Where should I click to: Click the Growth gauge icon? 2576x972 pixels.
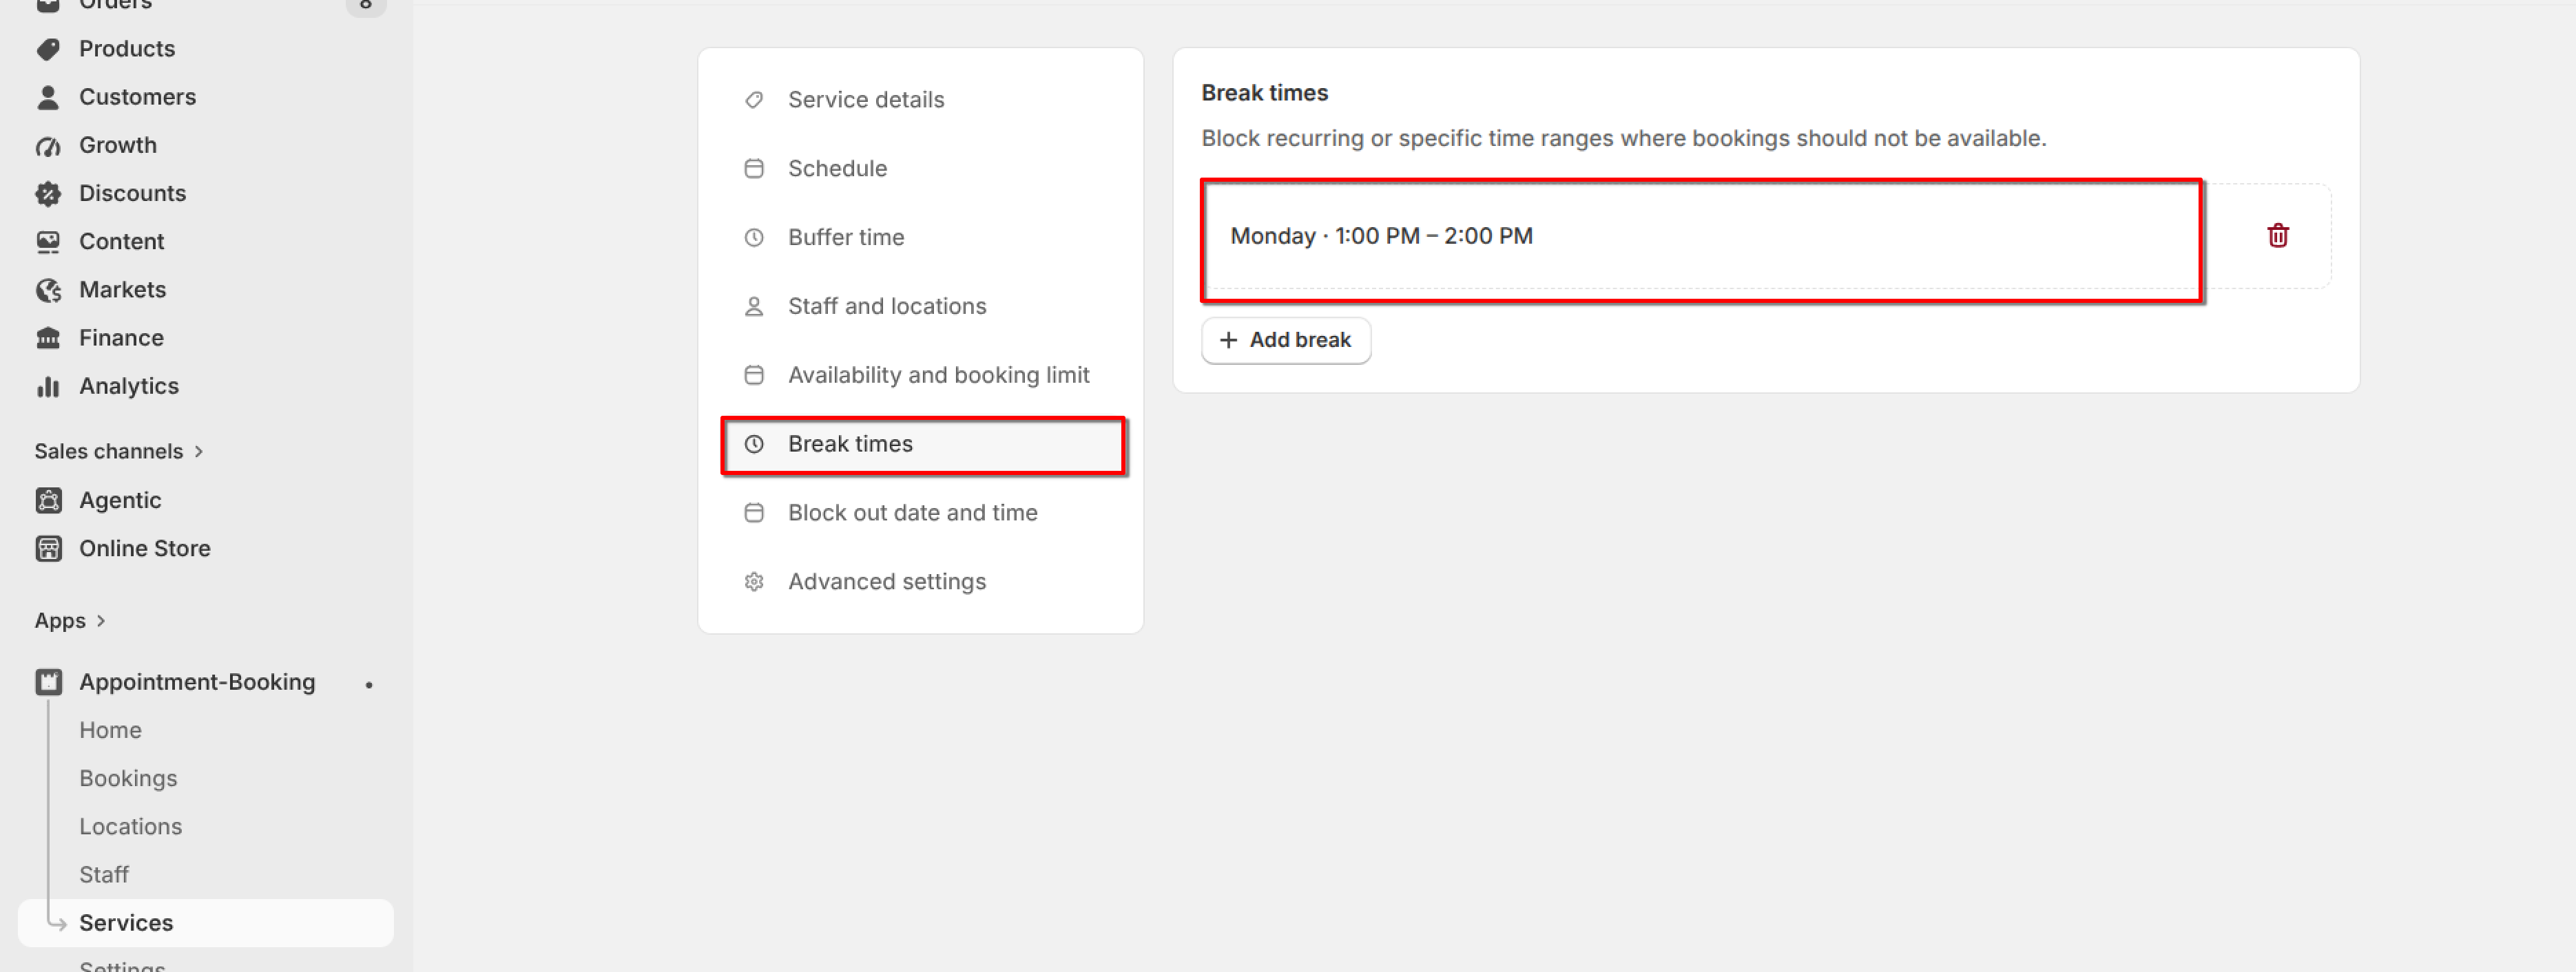(48, 146)
